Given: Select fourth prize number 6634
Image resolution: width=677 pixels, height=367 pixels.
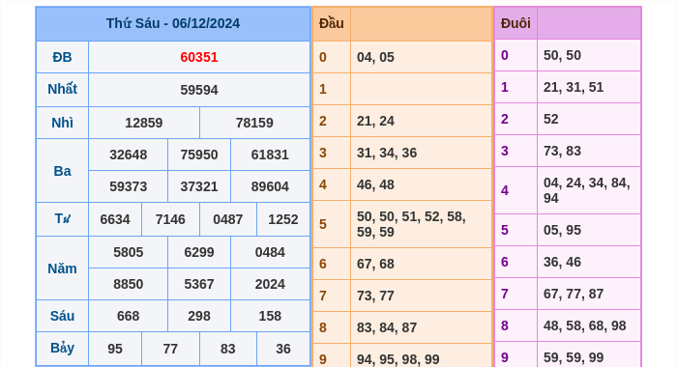Looking at the screenshot, I should pos(115,219).
